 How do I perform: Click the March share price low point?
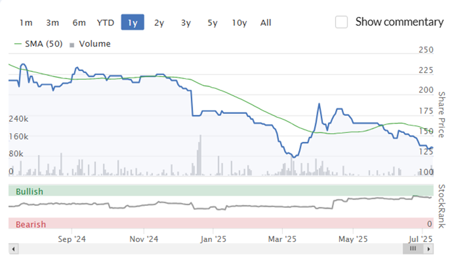(x=294, y=157)
